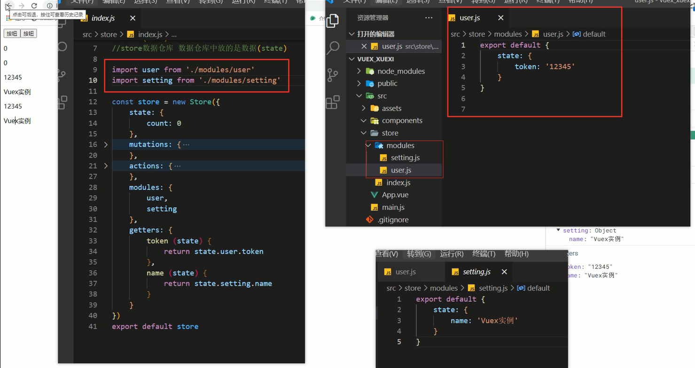Click the browser forward arrow
This screenshot has width=695, height=368.
point(22,6)
